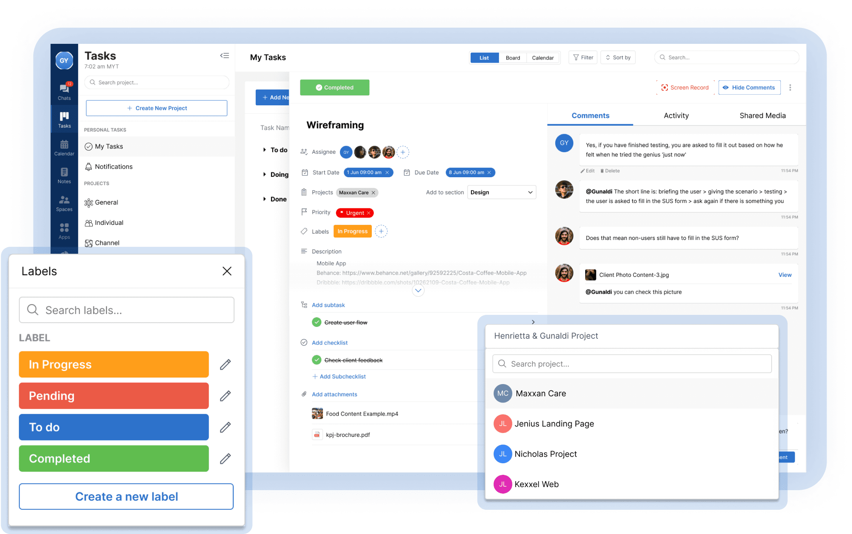The height and width of the screenshot is (534, 852).
Task: Collapse the Tasks side panel
Action: click(x=225, y=56)
